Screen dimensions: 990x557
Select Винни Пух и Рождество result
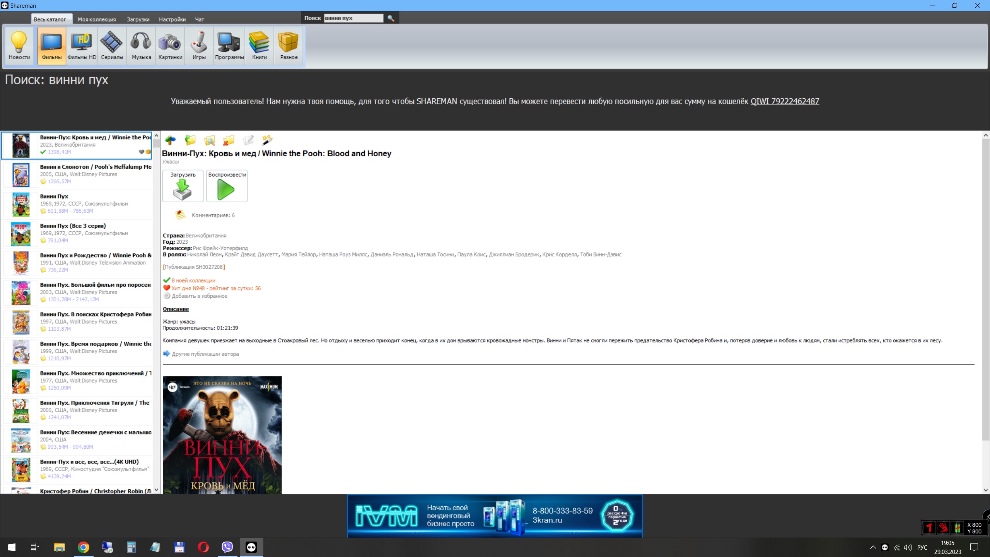77,263
